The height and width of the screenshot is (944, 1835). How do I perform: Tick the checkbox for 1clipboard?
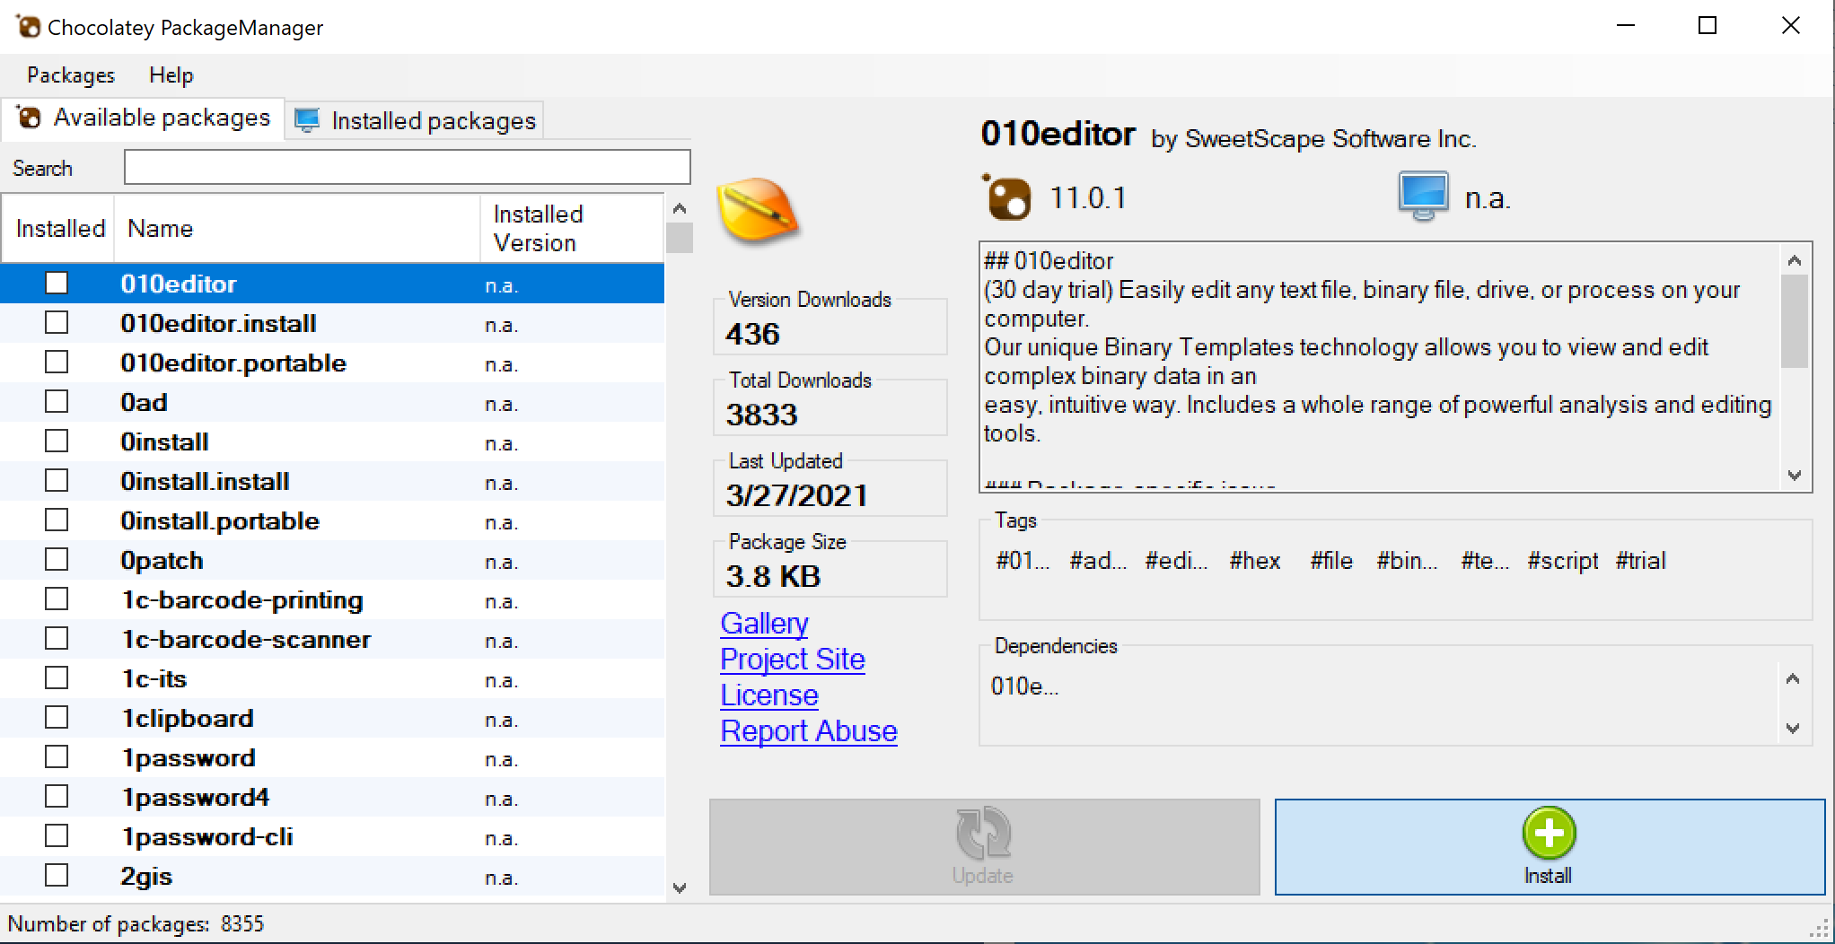click(57, 718)
